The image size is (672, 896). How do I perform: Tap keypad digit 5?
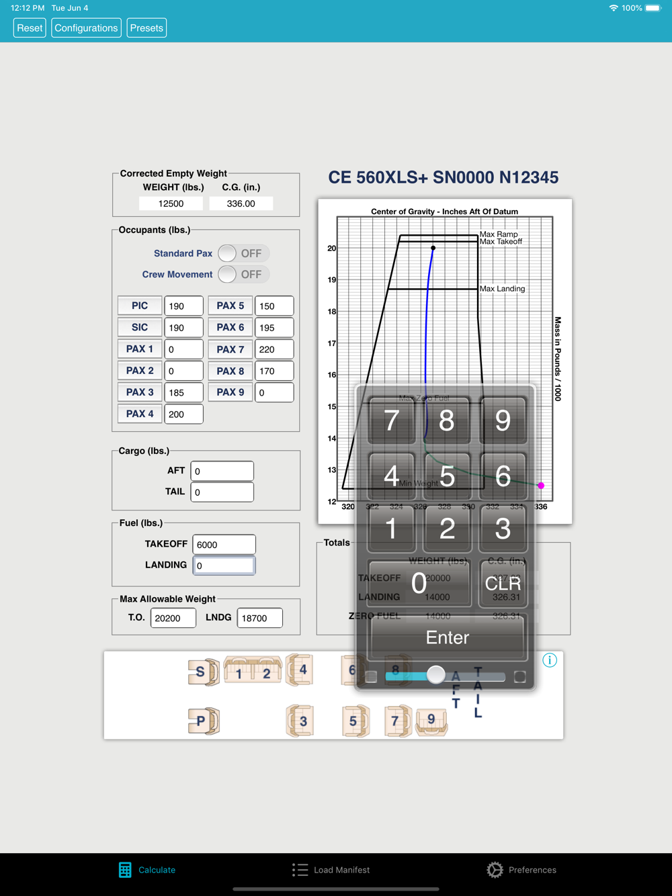coord(447,476)
